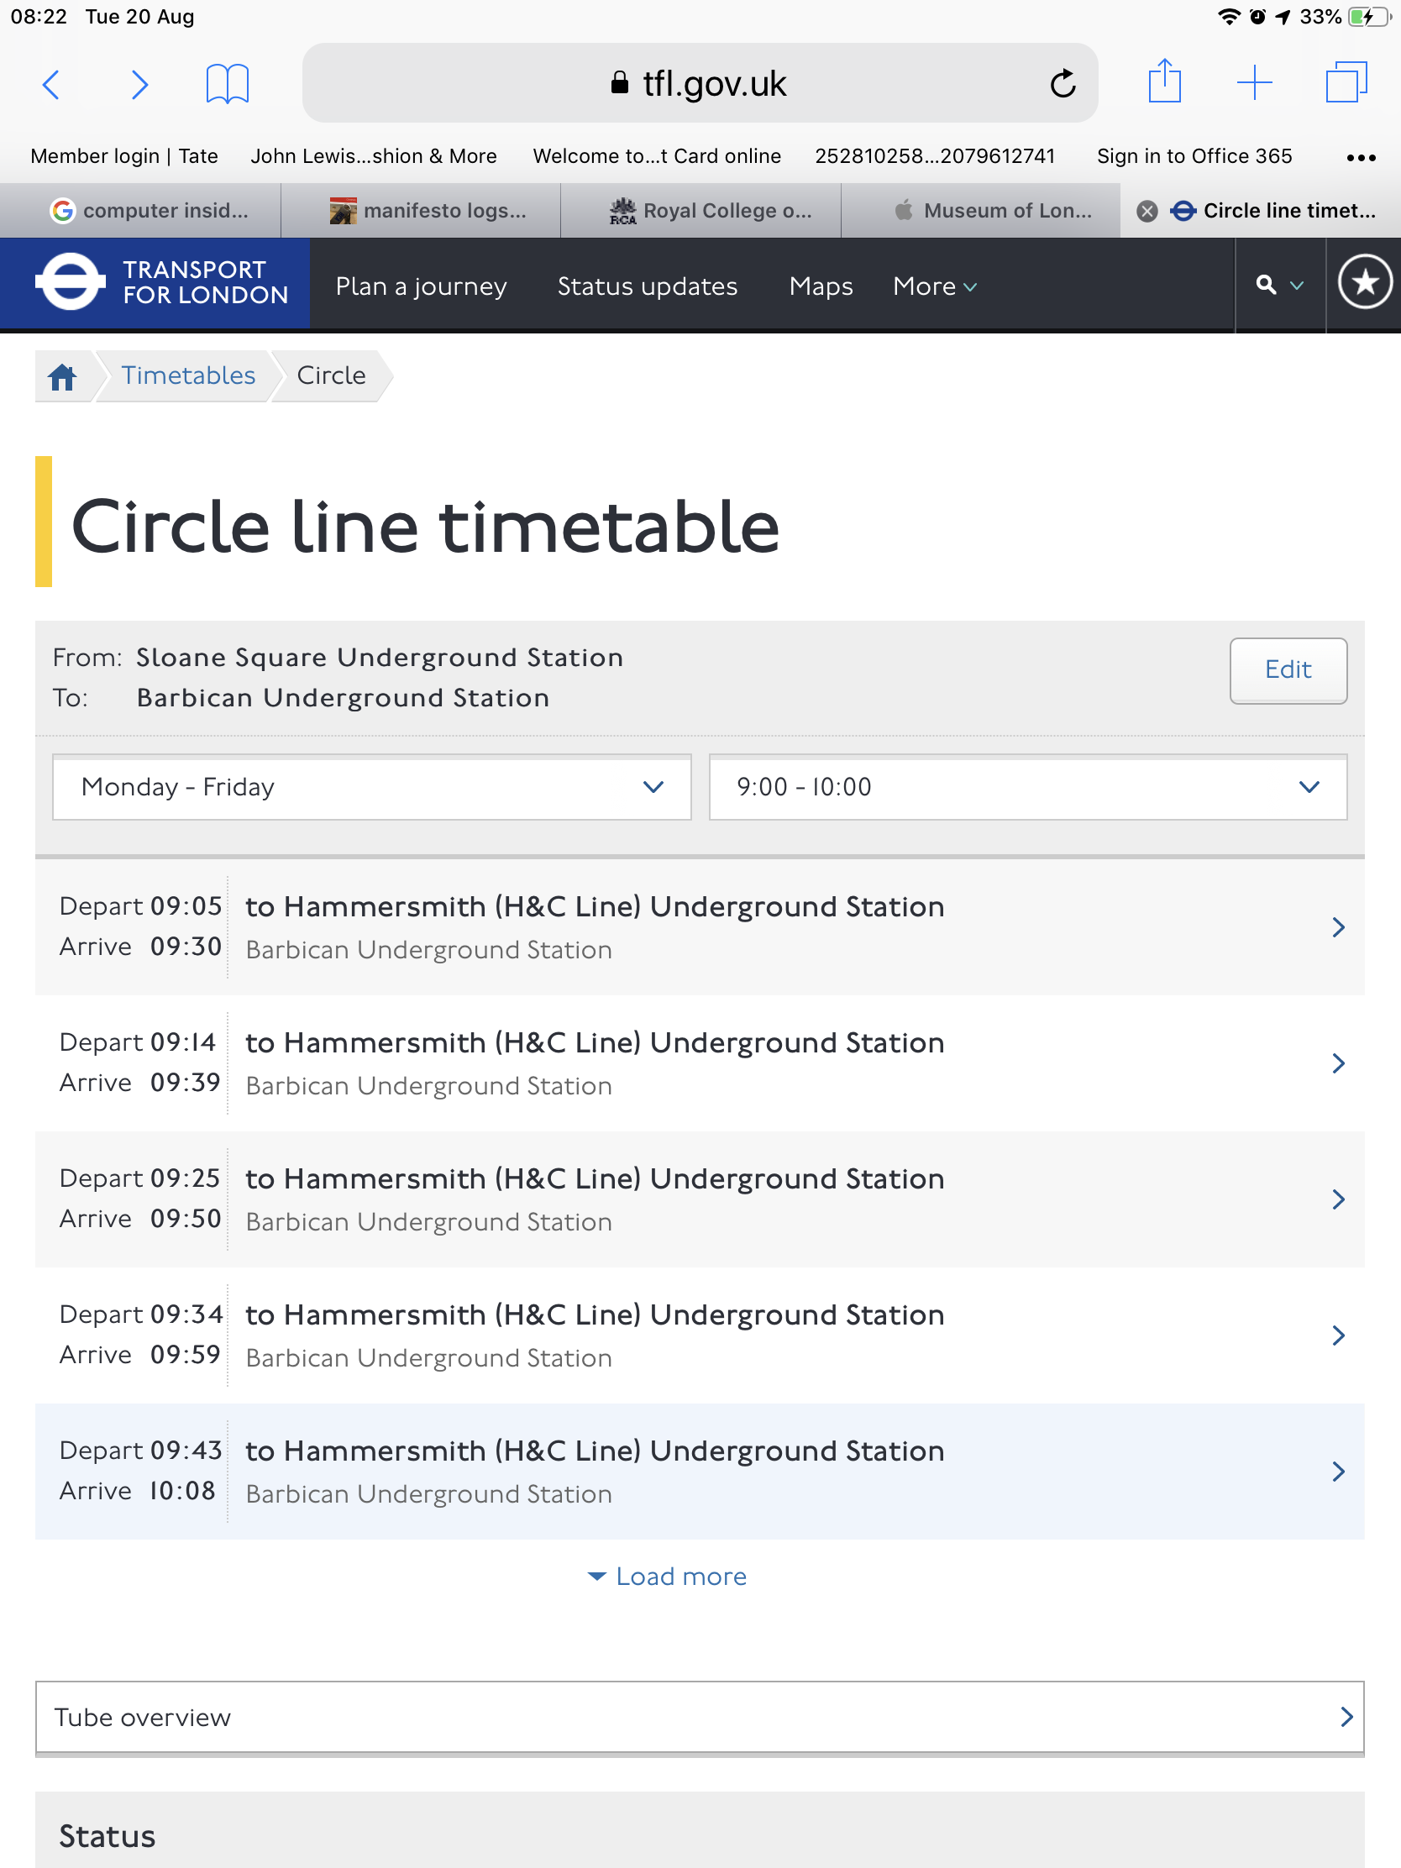Image resolution: width=1401 pixels, height=1868 pixels.
Task: Open the Safari share sheet
Action: 1164,83
